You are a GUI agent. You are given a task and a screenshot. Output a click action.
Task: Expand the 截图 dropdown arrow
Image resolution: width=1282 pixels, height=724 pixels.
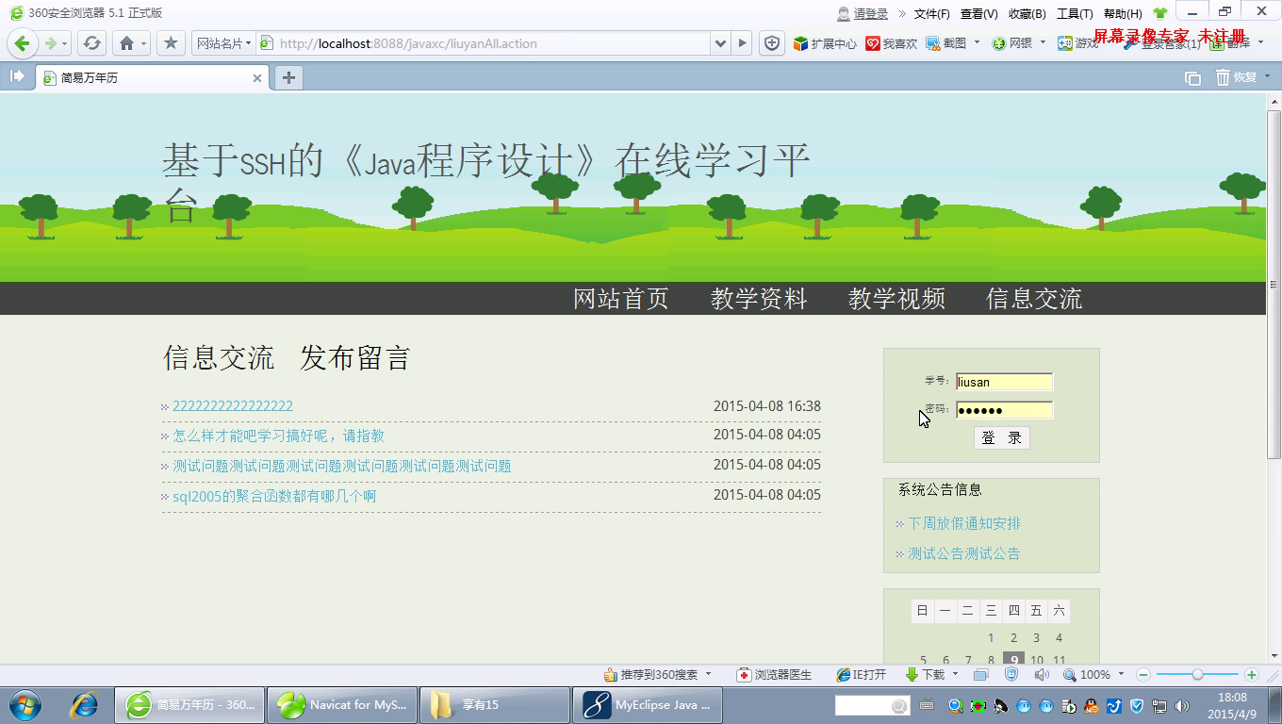(x=977, y=43)
